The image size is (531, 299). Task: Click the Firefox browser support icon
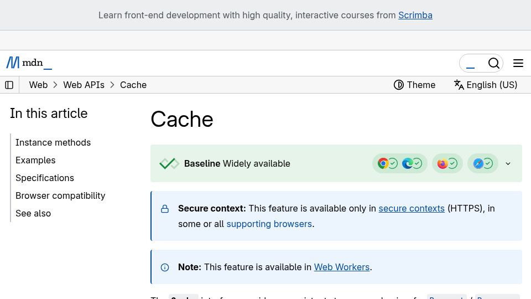[442, 163]
